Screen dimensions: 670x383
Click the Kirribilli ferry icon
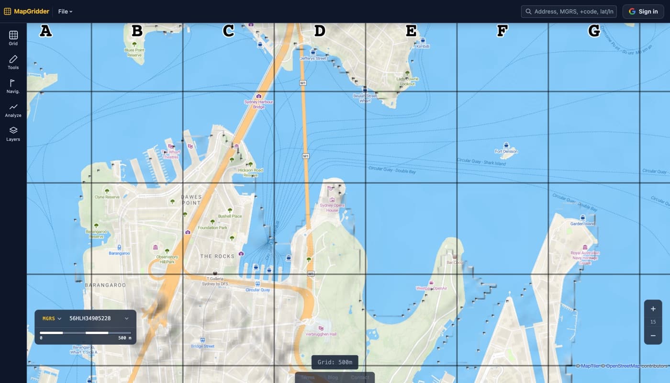(x=423, y=40)
